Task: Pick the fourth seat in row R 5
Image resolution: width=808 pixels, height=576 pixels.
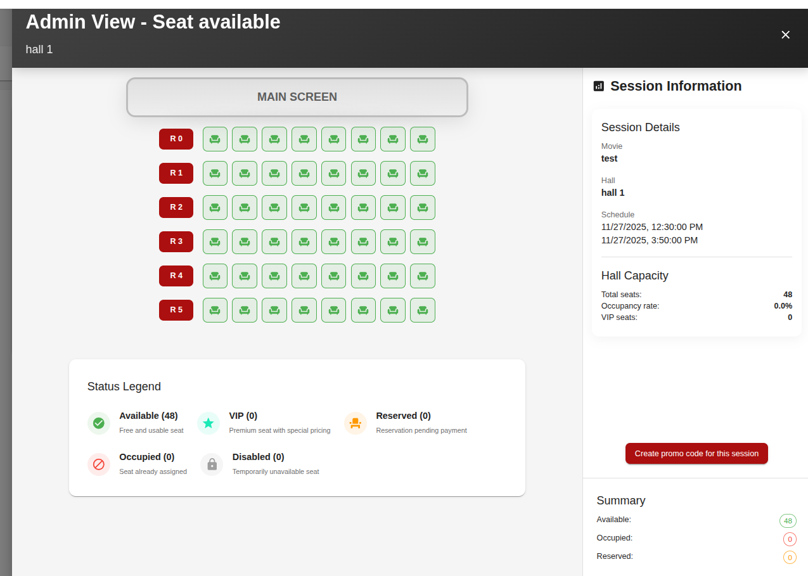Action: pyautogui.click(x=304, y=310)
